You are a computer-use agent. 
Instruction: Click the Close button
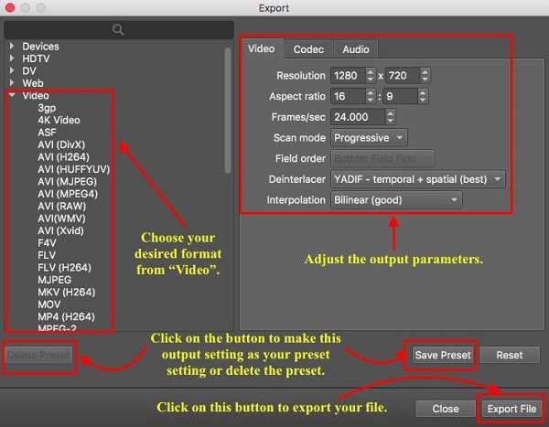[446, 409]
